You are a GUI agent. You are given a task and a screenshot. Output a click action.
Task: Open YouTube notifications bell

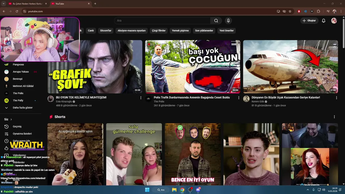tap(324, 21)
